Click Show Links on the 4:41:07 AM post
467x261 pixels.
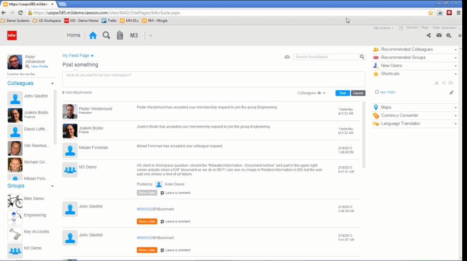[147, 250]
